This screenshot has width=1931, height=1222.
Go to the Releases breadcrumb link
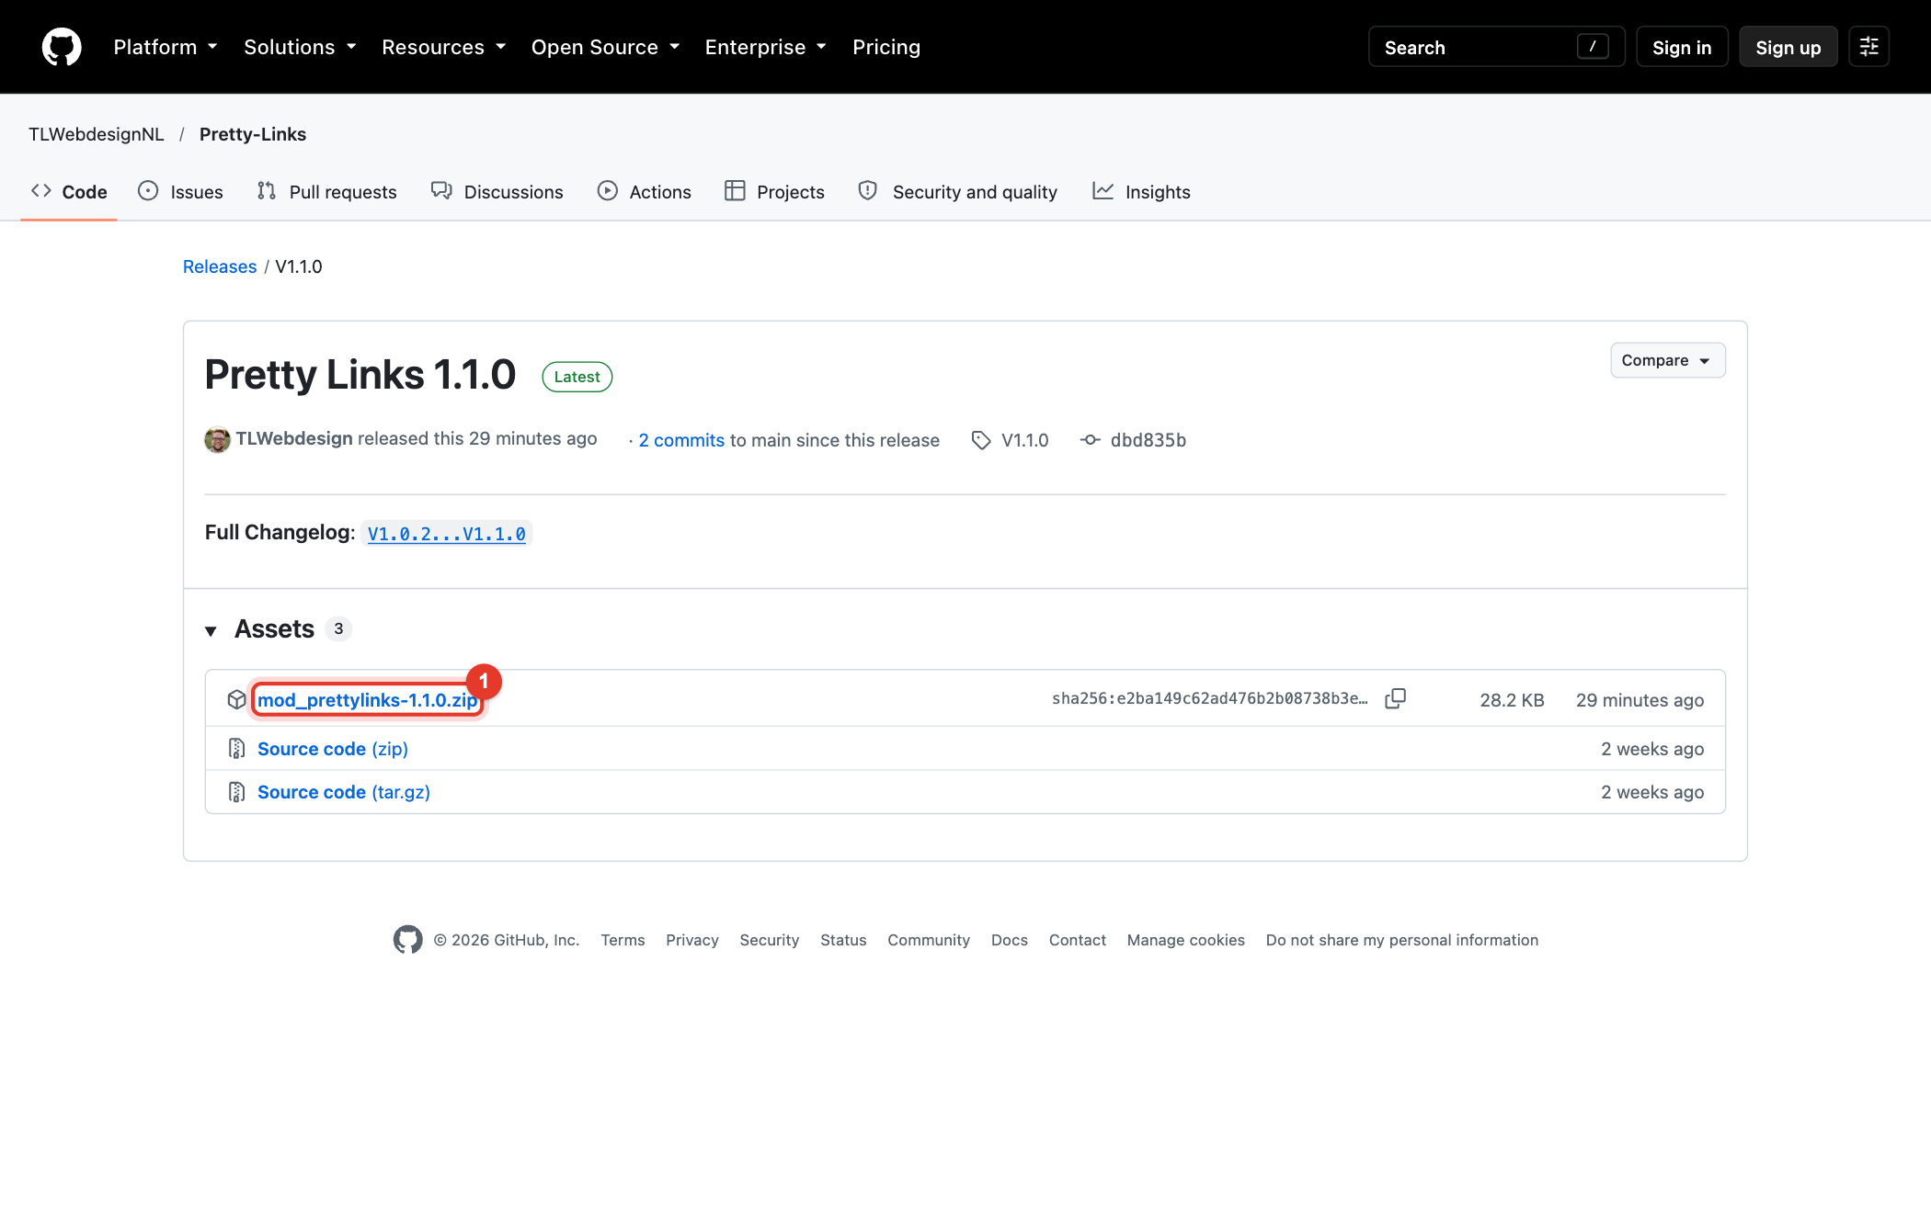(x=220, y=266)
